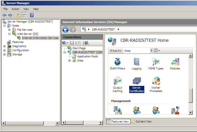Expand the Diagnostics tree node
197x132 pixels.
pos(4,46)
